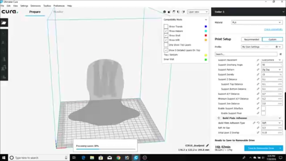Select the top camera view icon
Screen dimensions: 286x161
click(x=174, y=12)
